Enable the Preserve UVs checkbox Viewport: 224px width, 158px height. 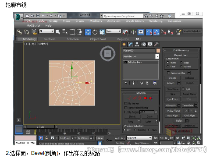coord(168,73)
